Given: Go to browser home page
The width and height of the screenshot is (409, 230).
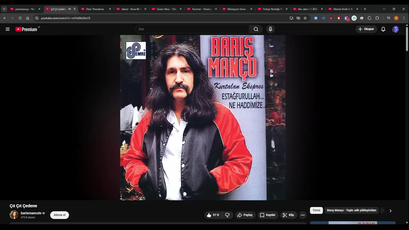Looking at the screenshot, I should click(x=27, y=18).
